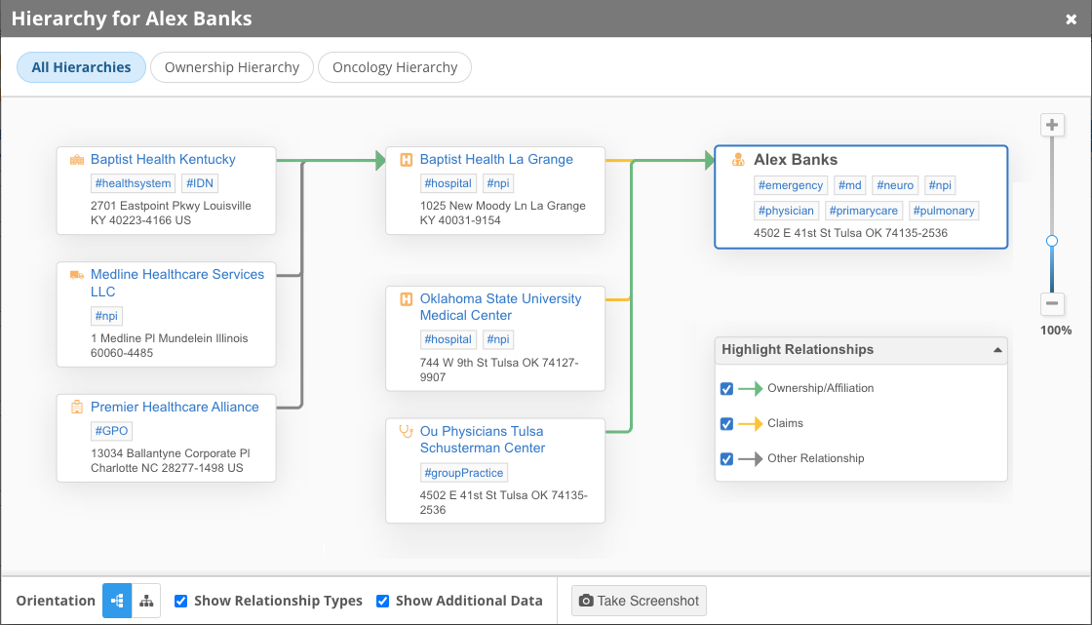Click hospital icon beside Baptist Health La Grange

pos(407,160)
